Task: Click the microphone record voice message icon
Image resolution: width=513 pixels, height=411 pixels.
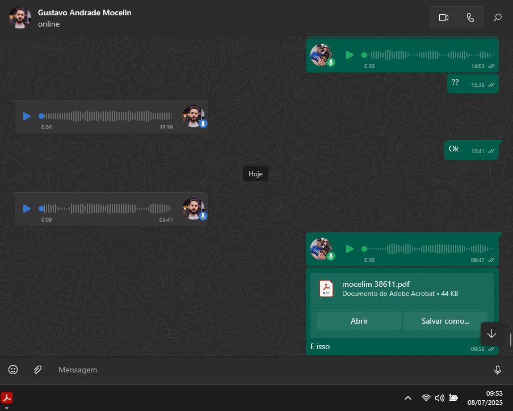Action: click(x=497, y=370)
